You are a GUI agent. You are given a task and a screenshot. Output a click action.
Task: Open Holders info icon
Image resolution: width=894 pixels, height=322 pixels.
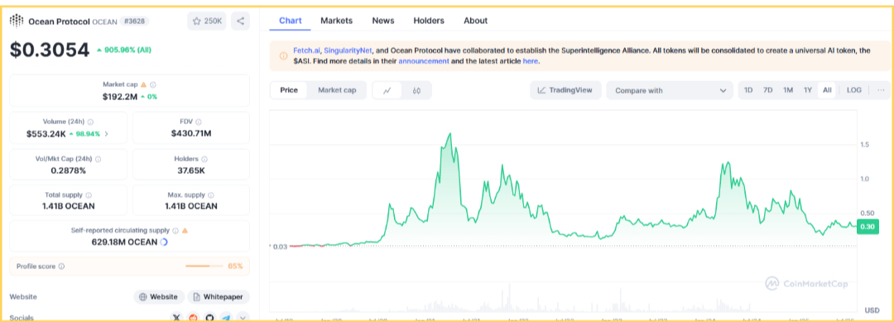204,159
